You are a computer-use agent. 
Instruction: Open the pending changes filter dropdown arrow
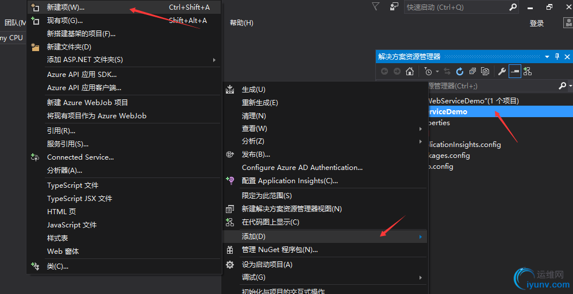point(437,72)
